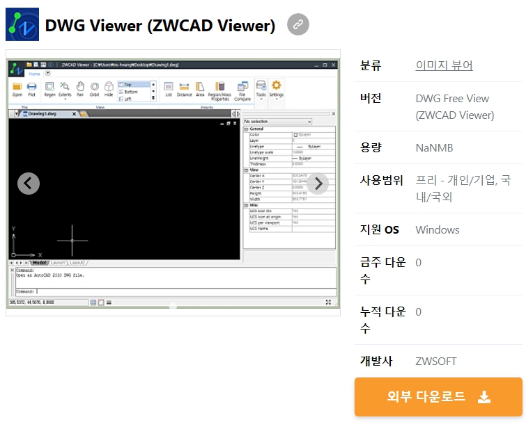Click the fullscreen icon in status bar

pos(328,302)
